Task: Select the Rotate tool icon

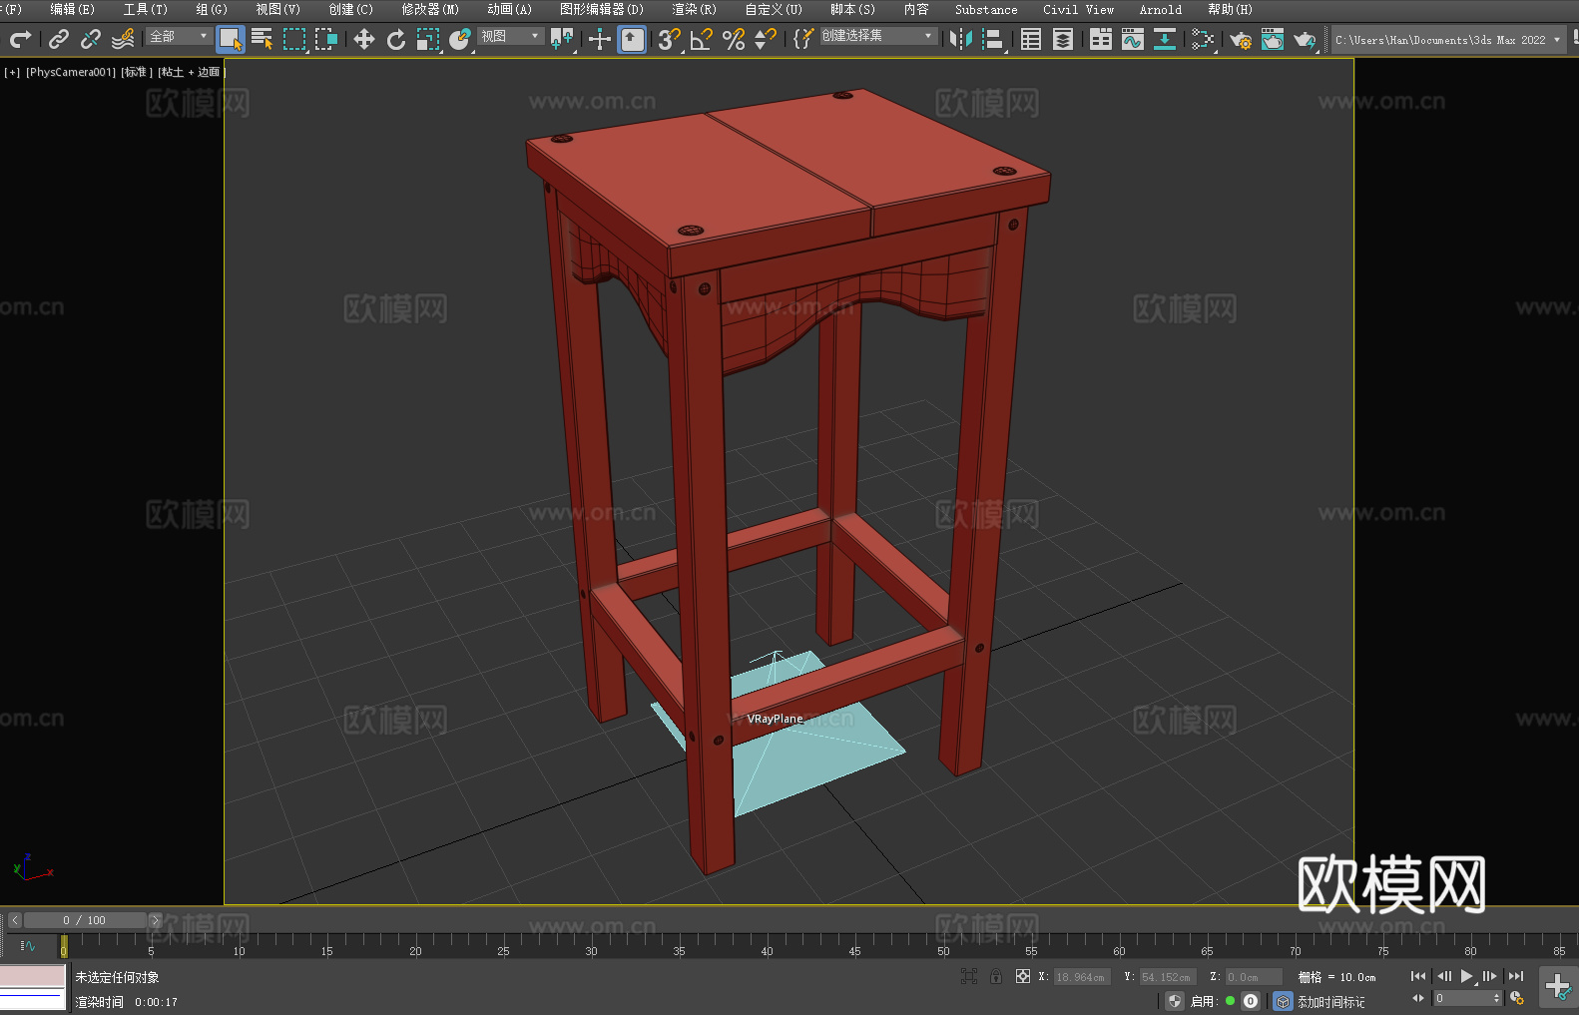Action: 396,39
